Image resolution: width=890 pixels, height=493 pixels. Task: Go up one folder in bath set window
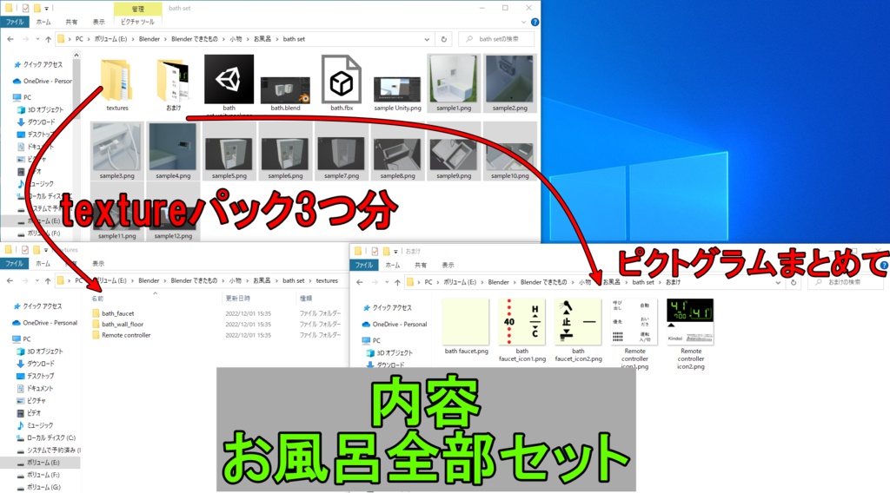click(x=49, y=39)
